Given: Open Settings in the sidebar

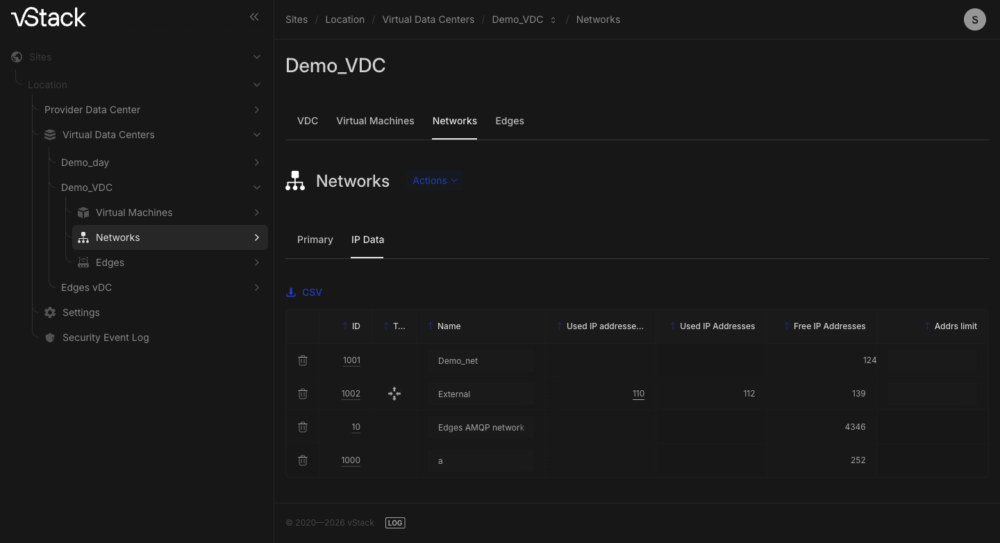Looking at the screenshot, I should 81,312.
